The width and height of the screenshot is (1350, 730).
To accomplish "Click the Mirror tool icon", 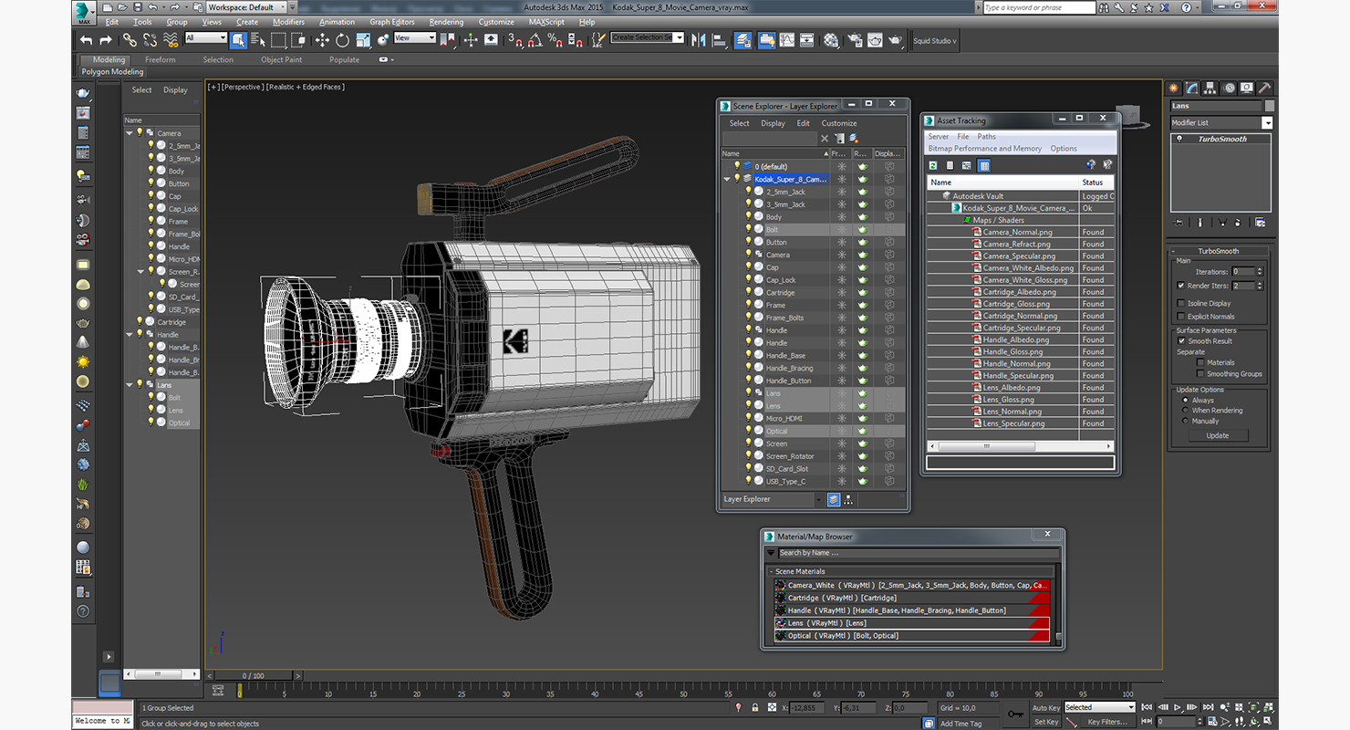I will (699, 40).
